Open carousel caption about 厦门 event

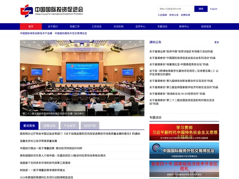coord(53,114)
